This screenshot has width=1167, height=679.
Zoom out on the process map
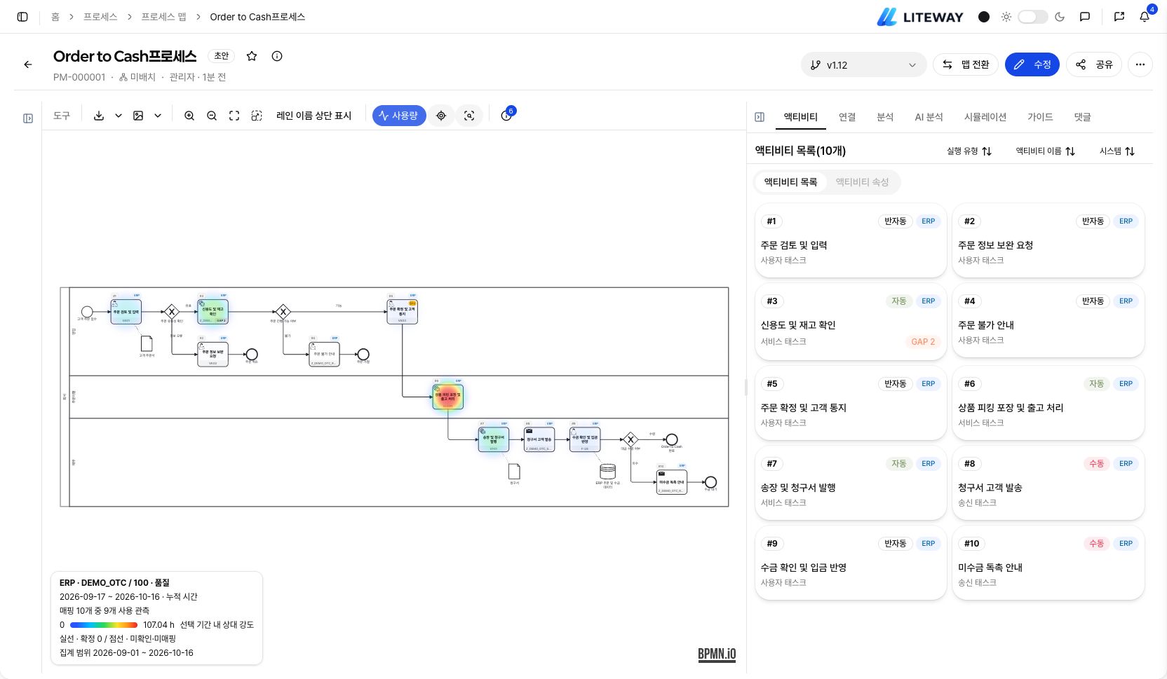point(212,116)
